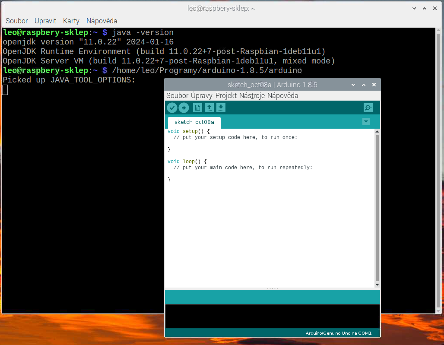Viewport: 444px width, 345px height.
Task: Click the Arduino editor vertical scrollbar thumb
Action: tap(377, 208)
